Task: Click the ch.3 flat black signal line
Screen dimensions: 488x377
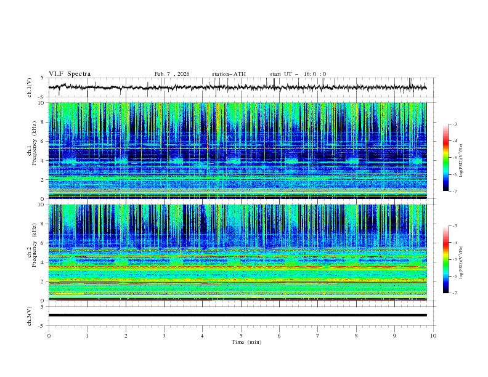Action: pyautogui.click(x=237, y=315)
